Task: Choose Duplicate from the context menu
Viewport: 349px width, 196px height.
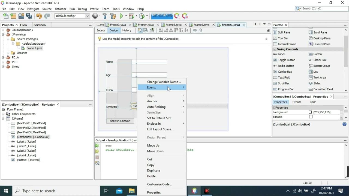Action: 154,170
